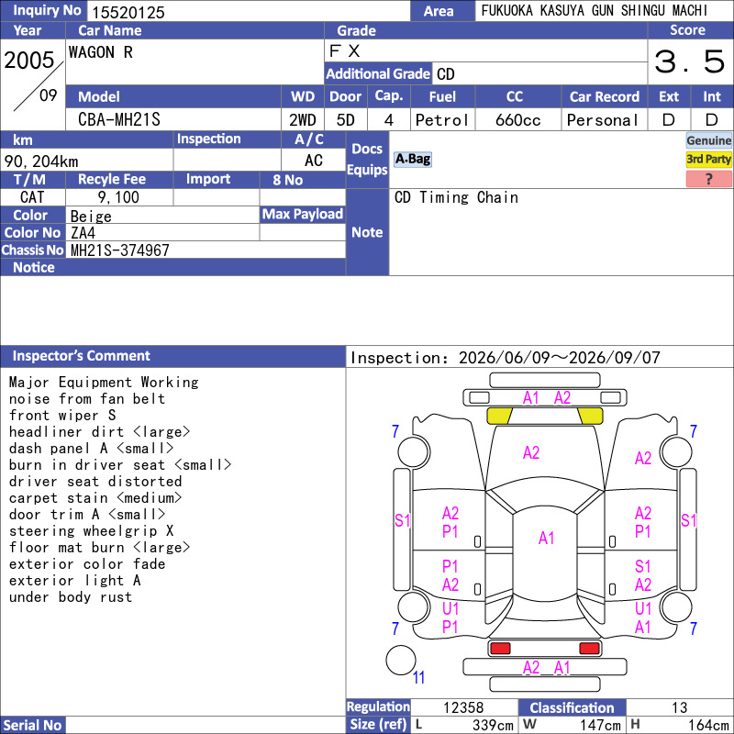
Task: Click length value 339cm
Action: 493,725
